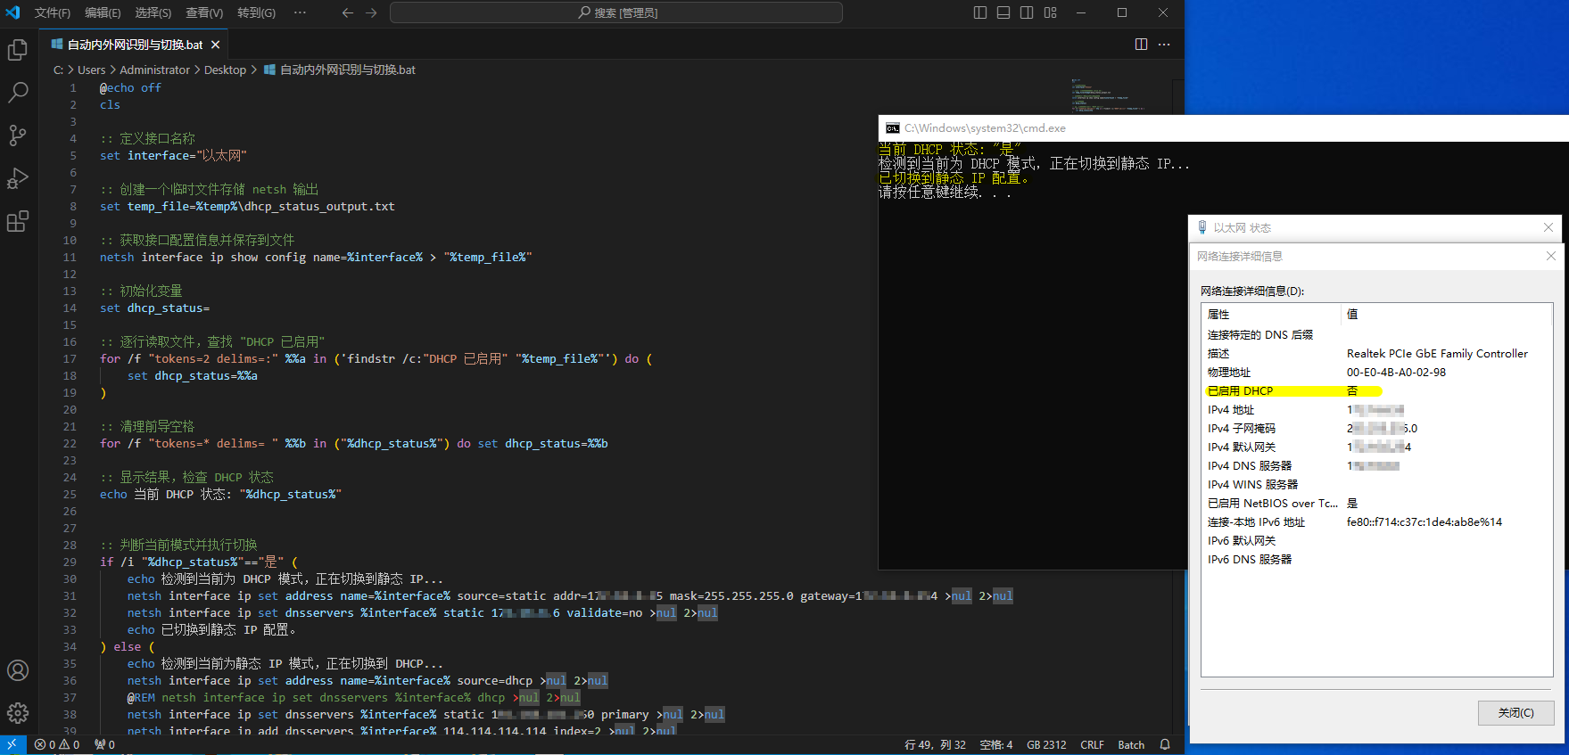Close the 以太网 状态 window via X
Viewport: 1569px width, 755px height.
pos(1548,227)
